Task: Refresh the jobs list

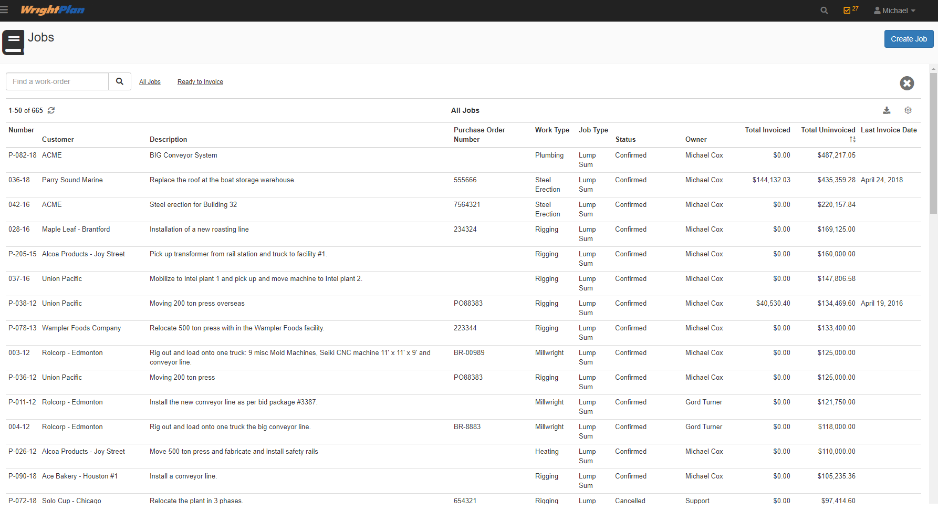Action: point(51,110)
